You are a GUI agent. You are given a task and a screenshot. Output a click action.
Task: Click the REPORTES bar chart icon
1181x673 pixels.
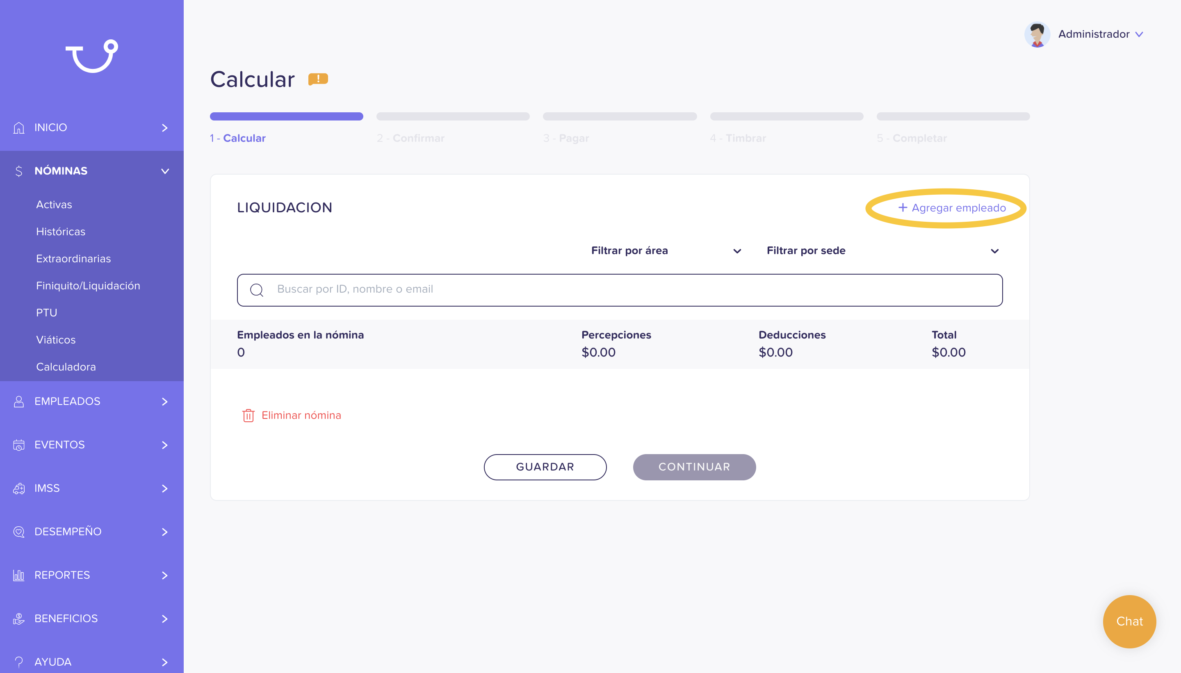18,575
